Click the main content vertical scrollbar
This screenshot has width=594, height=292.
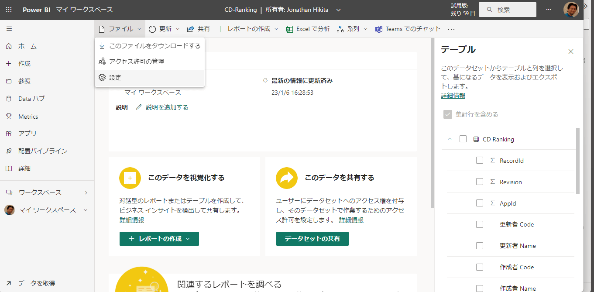click(433, 122)
